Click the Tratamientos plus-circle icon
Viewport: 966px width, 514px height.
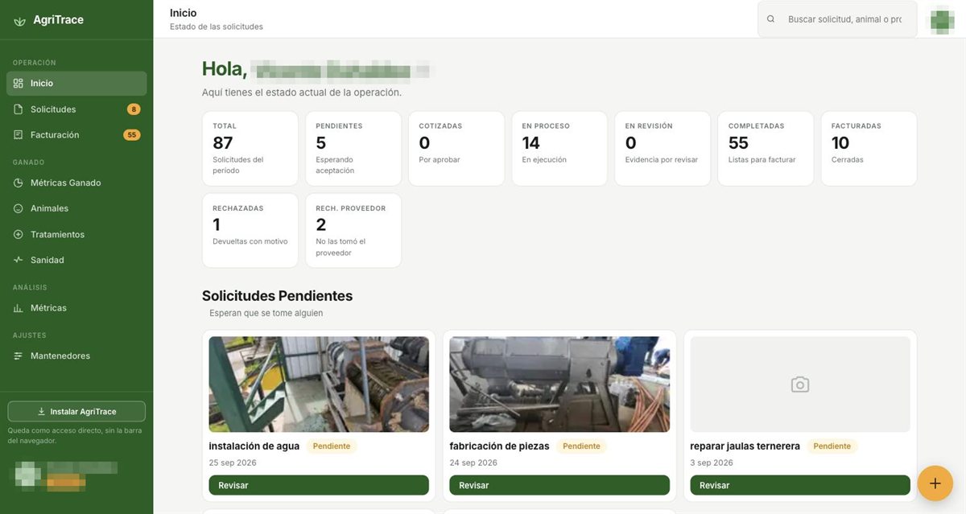(x=19, y=235)
